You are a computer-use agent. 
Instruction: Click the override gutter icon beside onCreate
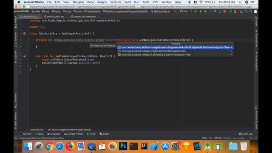[x=25, y=56]
